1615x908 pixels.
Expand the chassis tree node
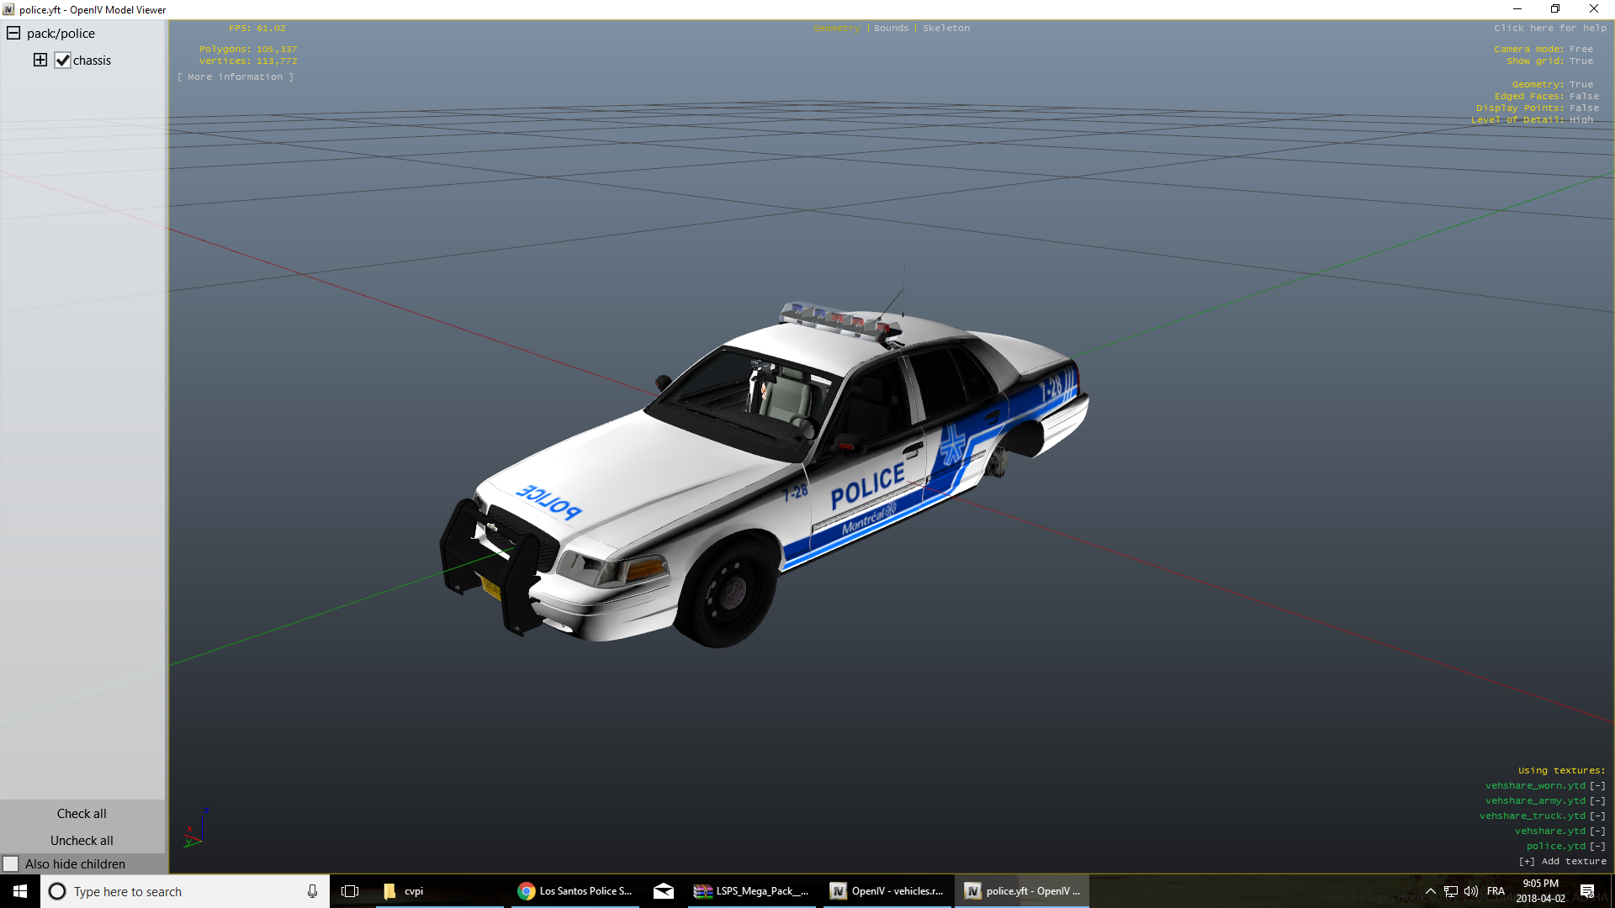[x=40, y=60]
